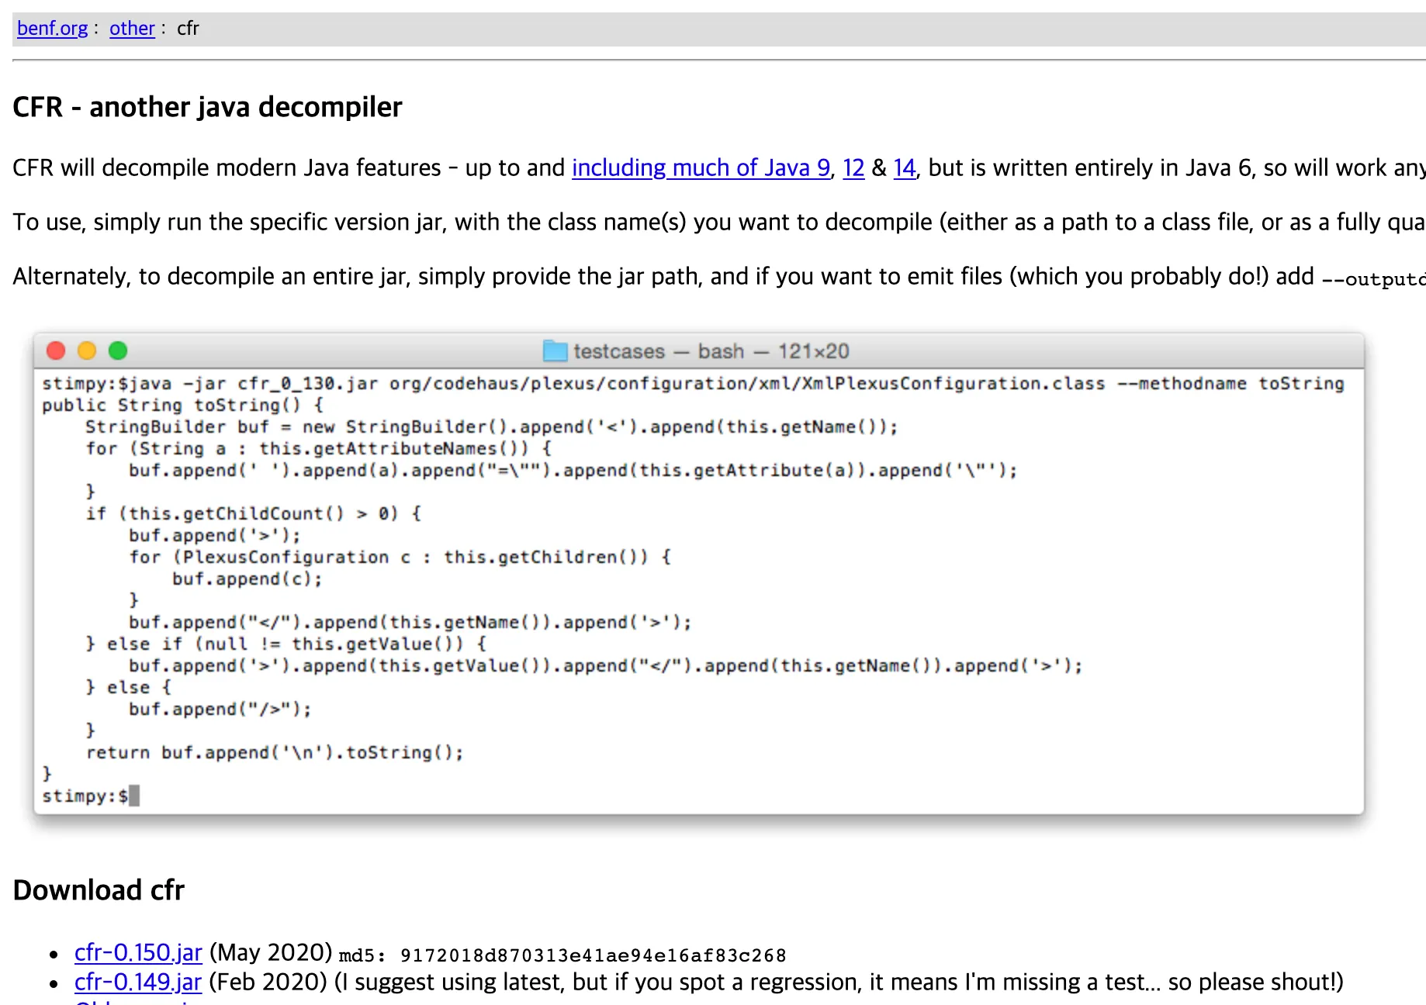This screenshot has height=1005, width=1426.
Task: Click the 'cfr' breadcrumb text
Action: [x=188, y=29]
